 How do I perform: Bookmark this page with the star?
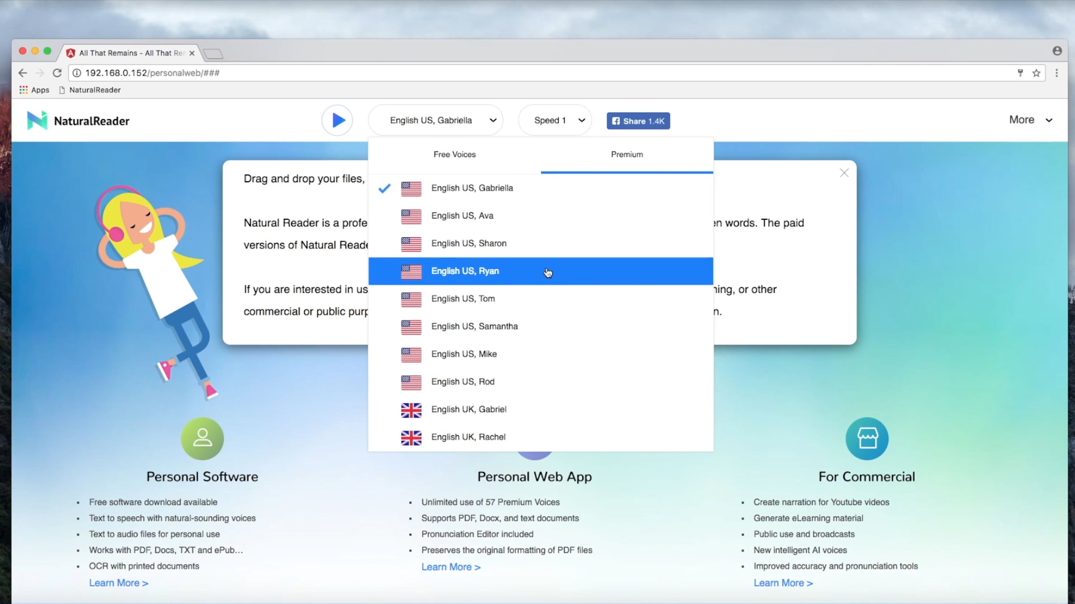click(x=1036, y=73)
